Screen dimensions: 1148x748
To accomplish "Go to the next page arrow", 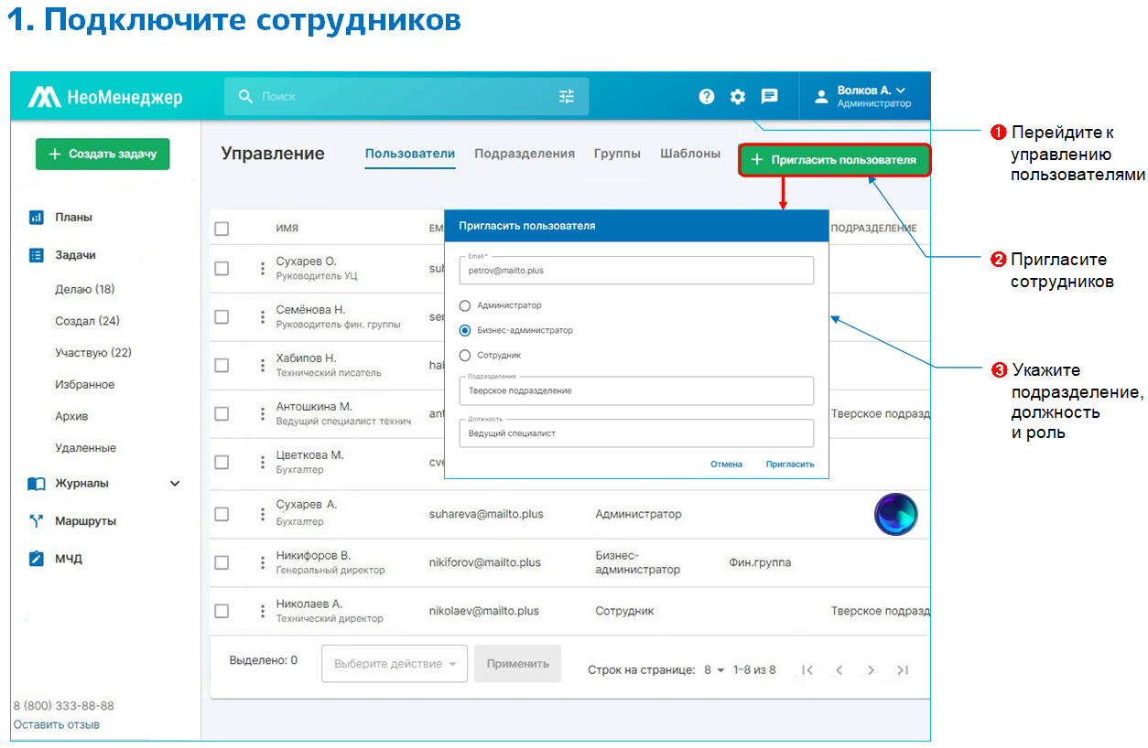I will (x=871, y=670).
